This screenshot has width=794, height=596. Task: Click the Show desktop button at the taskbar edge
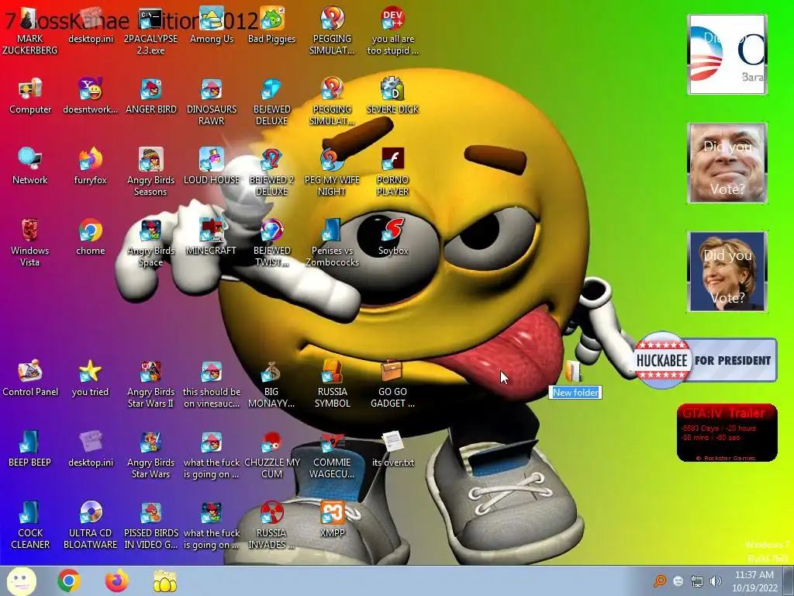tap(788, 580)
